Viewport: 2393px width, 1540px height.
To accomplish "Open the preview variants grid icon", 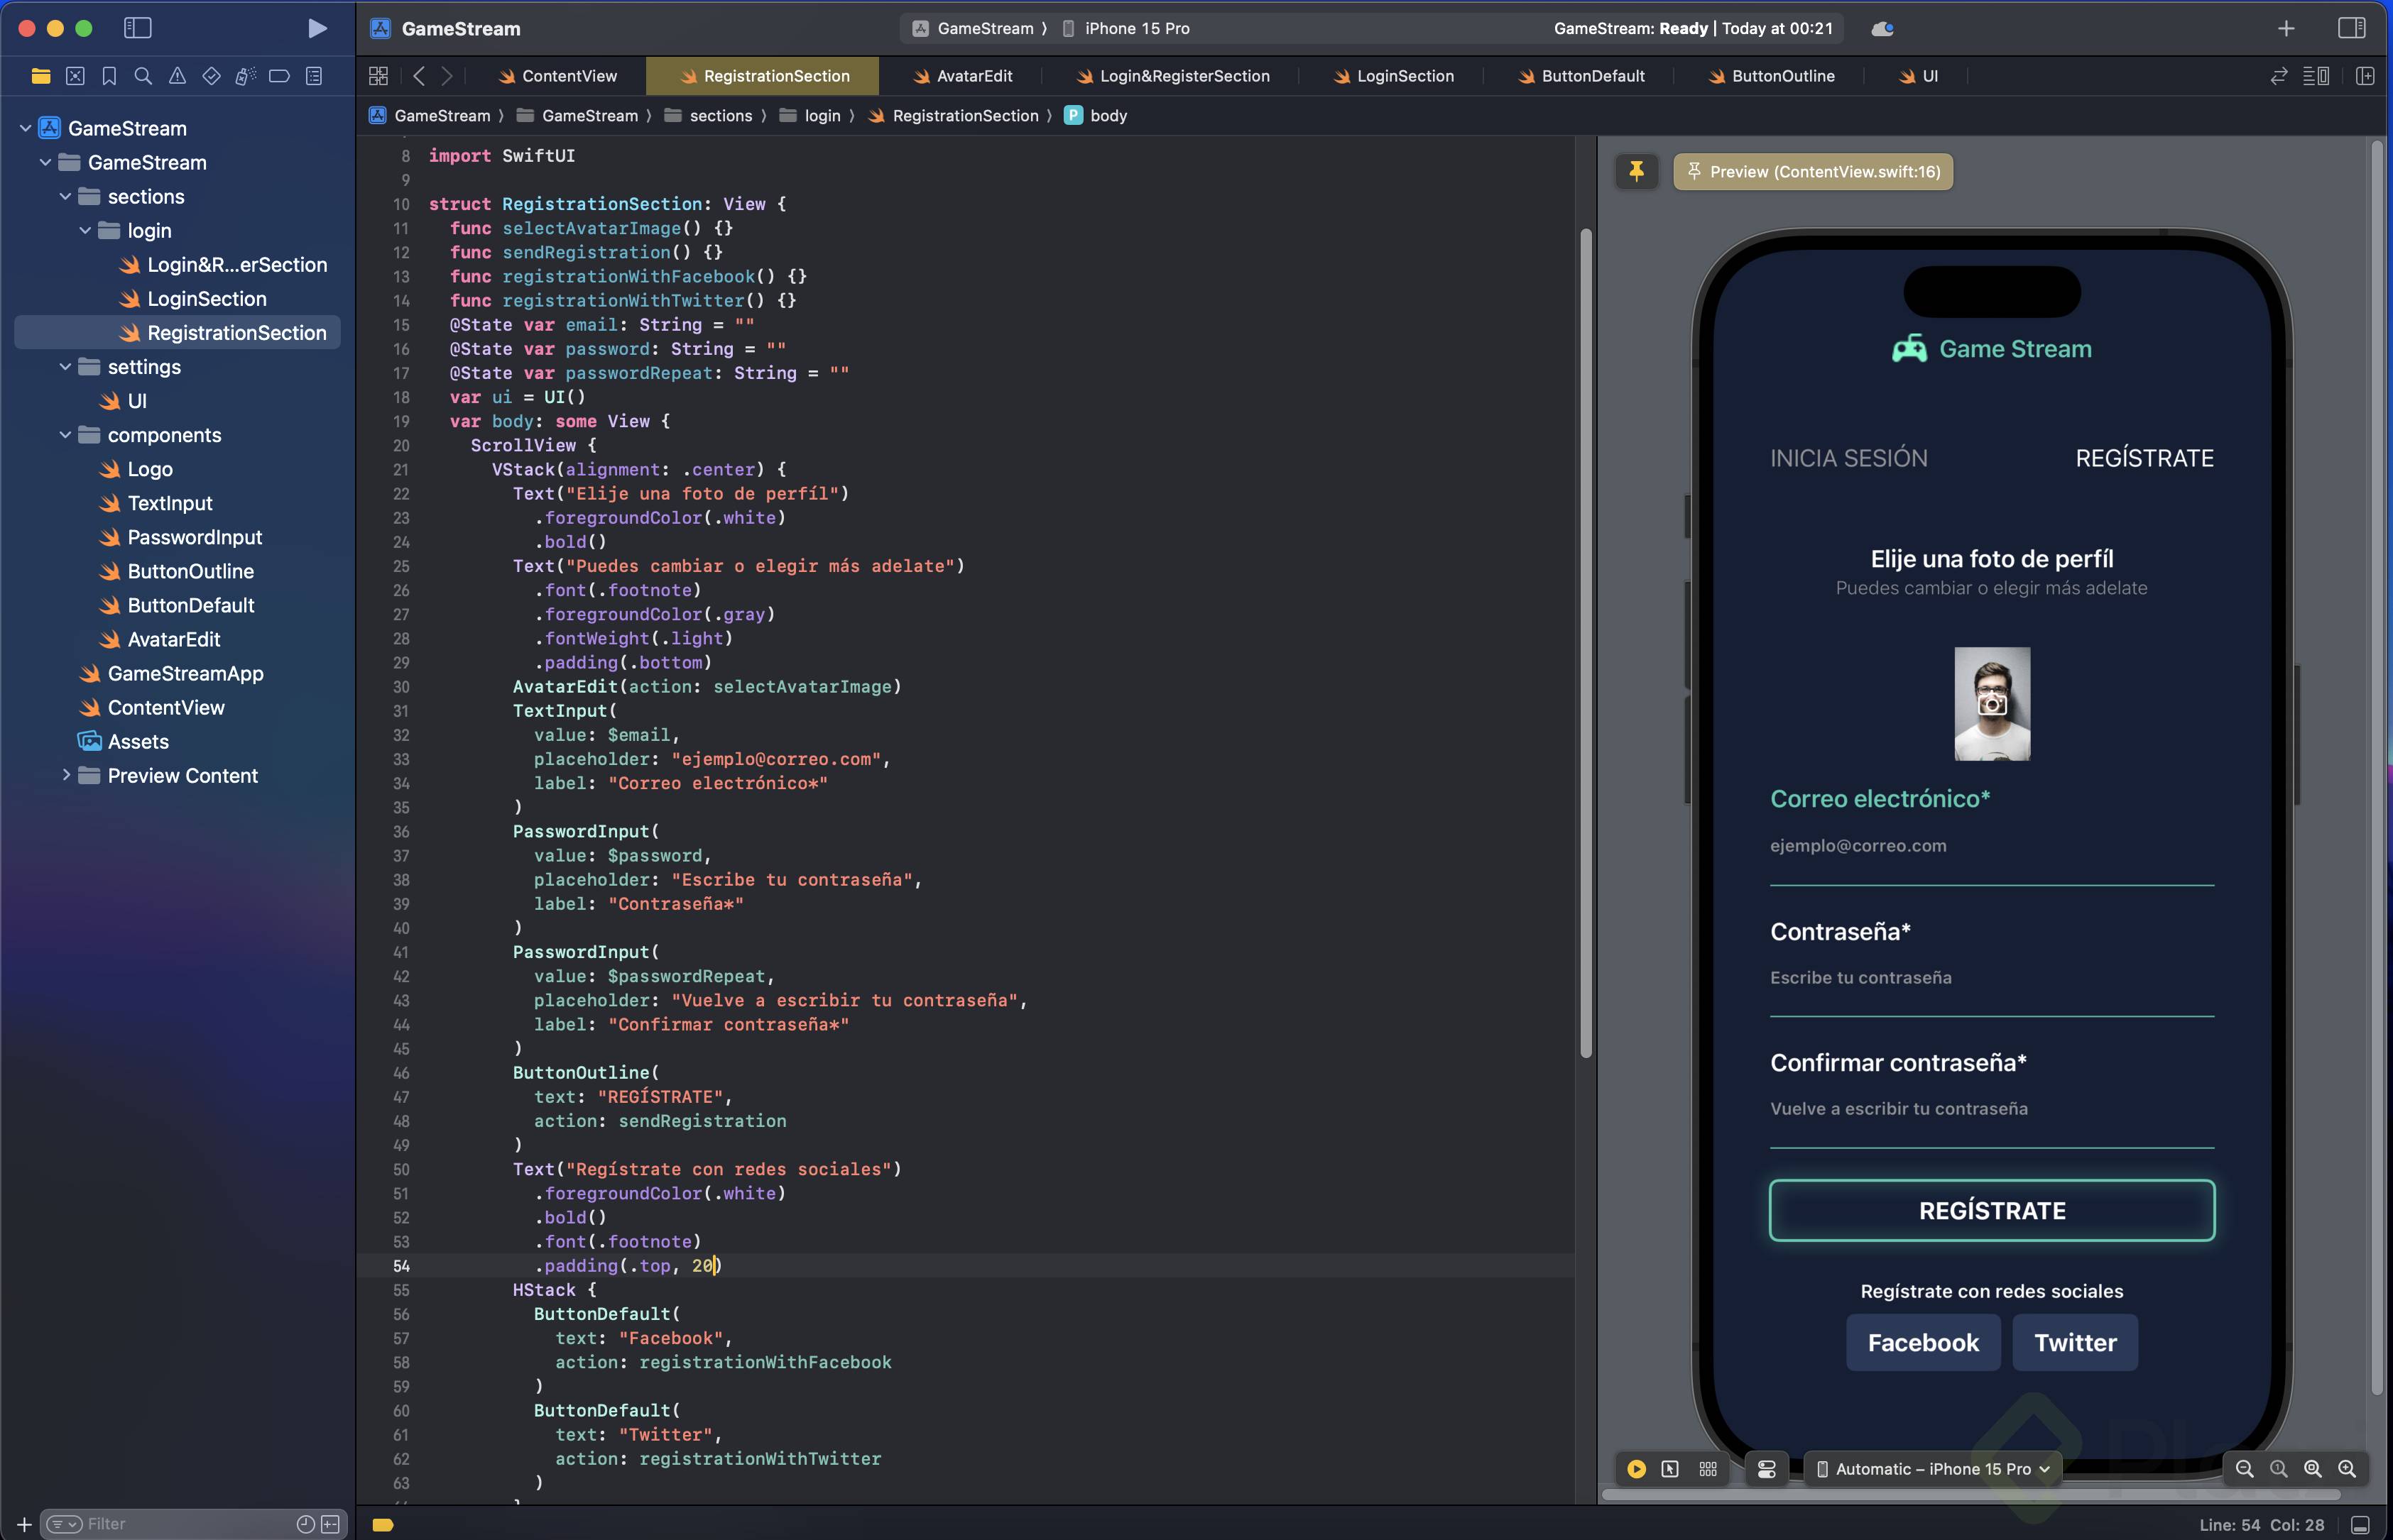I will pyautogui.click(x=1708, y=1469).
